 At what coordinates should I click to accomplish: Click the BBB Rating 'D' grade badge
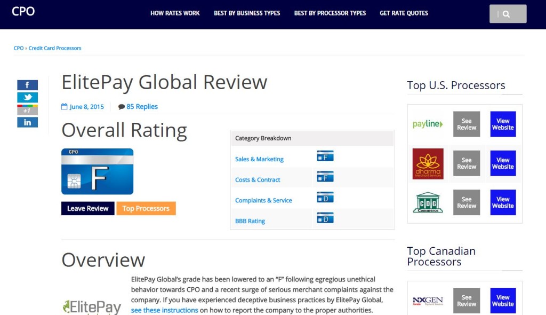[325, 218]
